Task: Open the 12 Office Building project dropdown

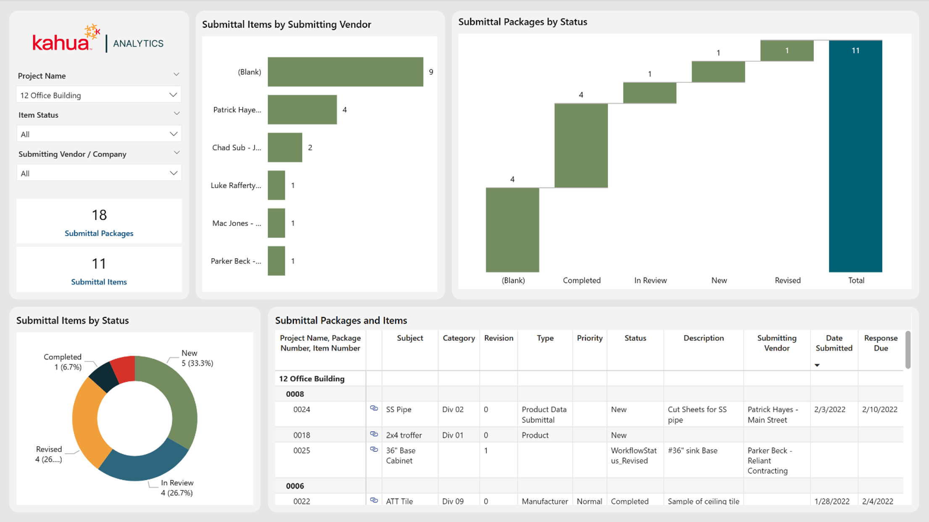Action: coord(99,95)
